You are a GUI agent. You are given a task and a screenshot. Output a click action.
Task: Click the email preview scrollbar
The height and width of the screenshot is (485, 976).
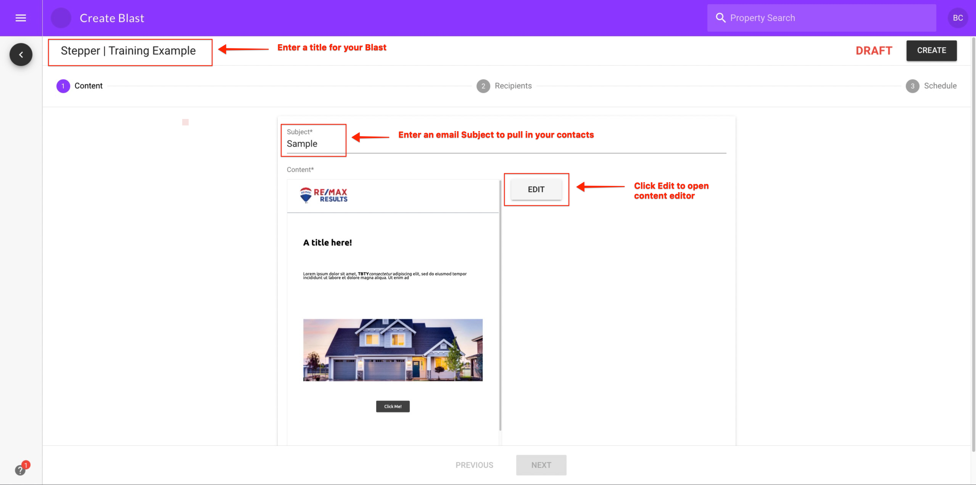pyautogui.click(x=500, y=305)
